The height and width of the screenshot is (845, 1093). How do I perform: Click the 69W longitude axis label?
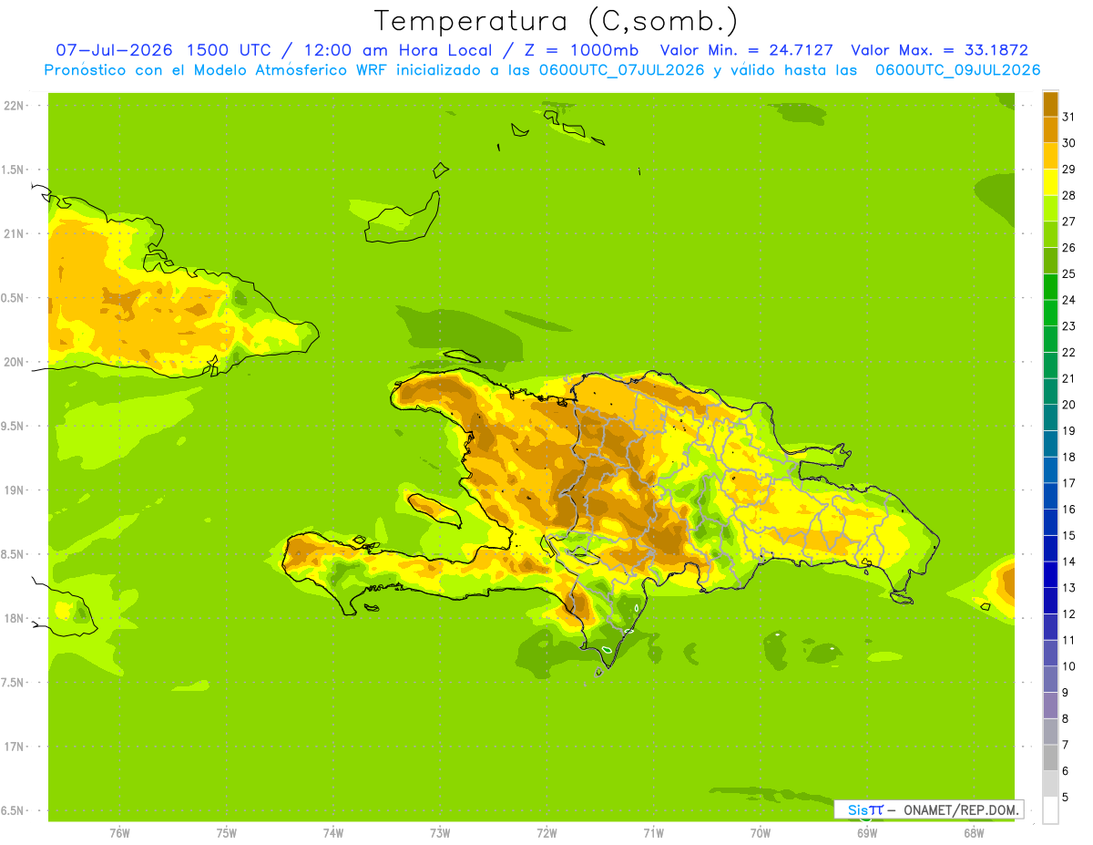[867, 833]
